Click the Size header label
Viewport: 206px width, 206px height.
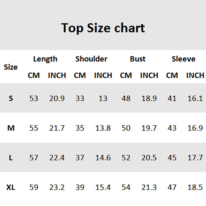11,67
